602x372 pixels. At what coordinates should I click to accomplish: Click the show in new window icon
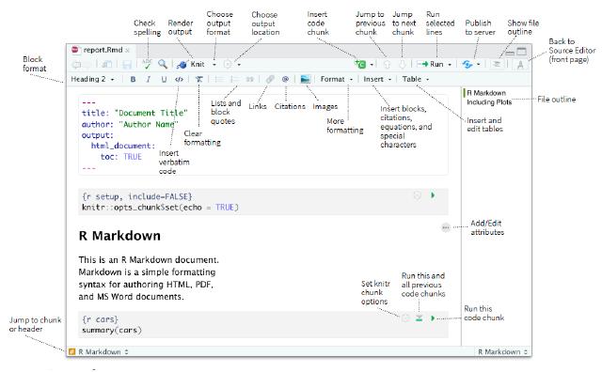[106, 65]
